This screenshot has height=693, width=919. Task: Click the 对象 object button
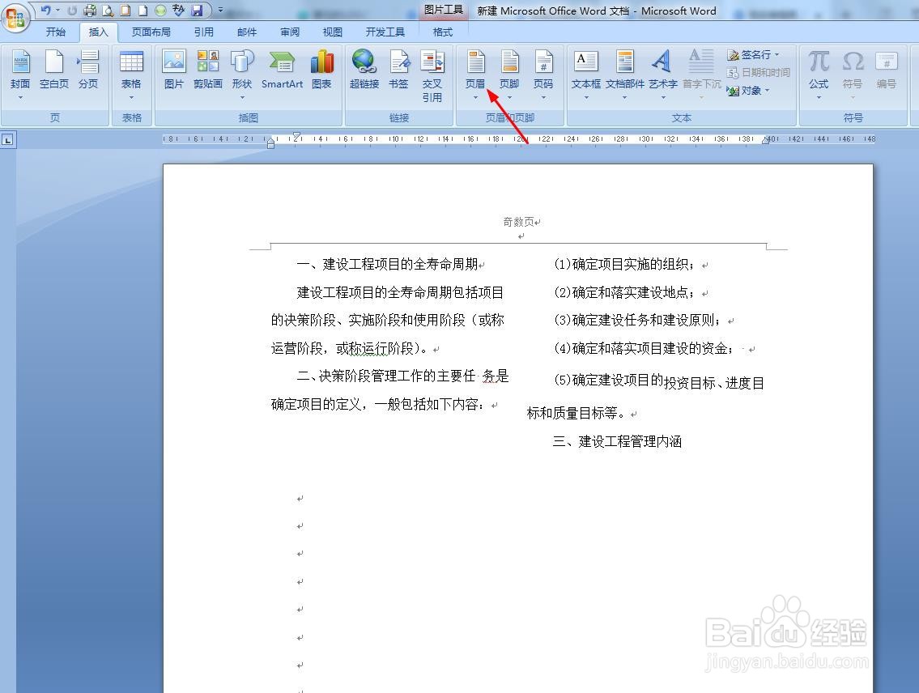(748, 91)
